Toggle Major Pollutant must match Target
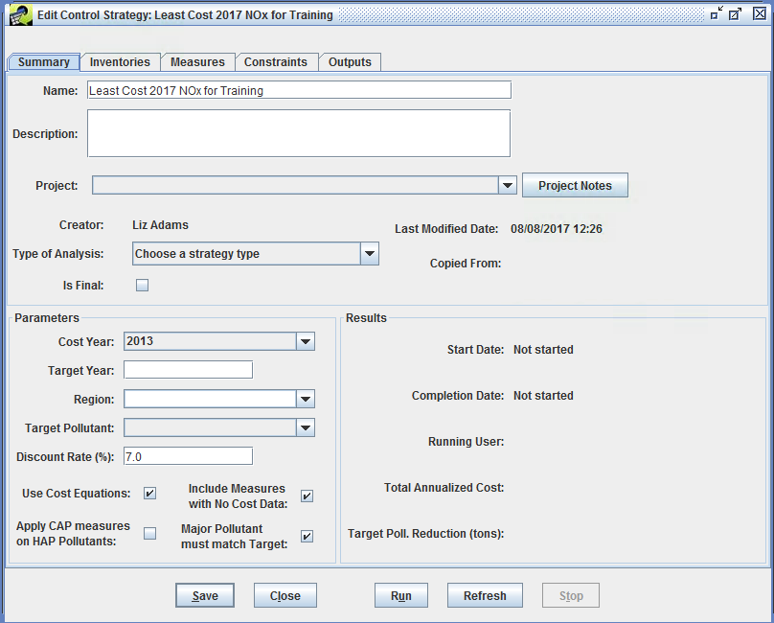Image resolution: width=774 pixels, height=623 pixels. click(x=307, y=536)
